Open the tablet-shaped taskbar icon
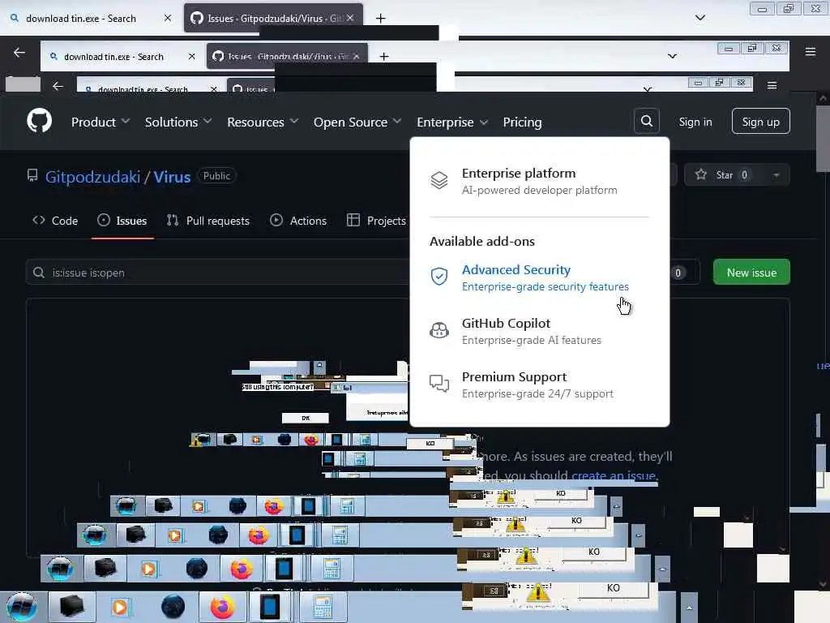Image resolution: width=830 pixels, height=623 pixels. click(x=270, y=607)
